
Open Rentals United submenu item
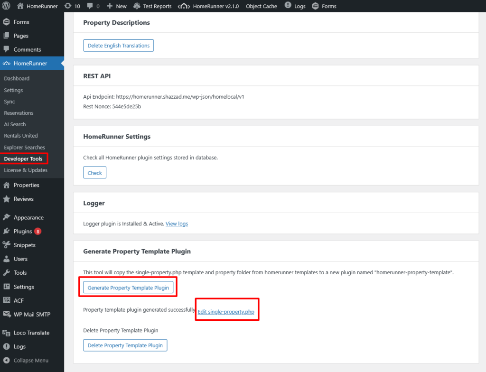pyautogui.click(x=21, y=136)
